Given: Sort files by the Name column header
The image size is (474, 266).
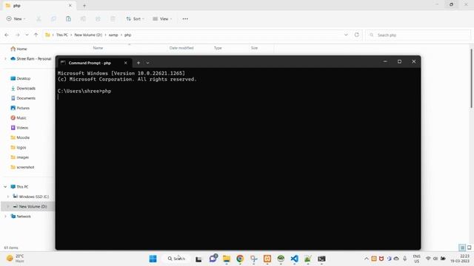Looking at the screenshot, I should click(98, 48).
